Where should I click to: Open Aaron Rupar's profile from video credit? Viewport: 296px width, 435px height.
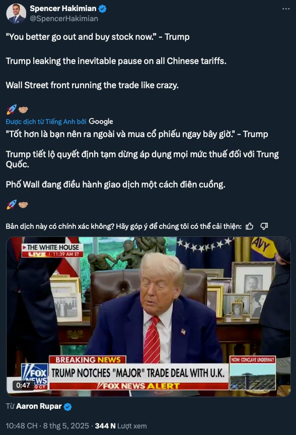[39, 406]
